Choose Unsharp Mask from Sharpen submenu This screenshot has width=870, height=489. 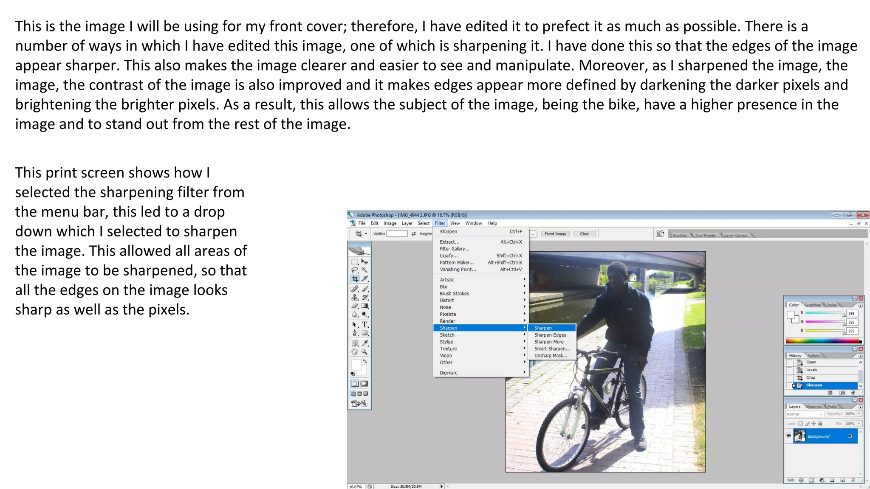[x=551, y=356]
